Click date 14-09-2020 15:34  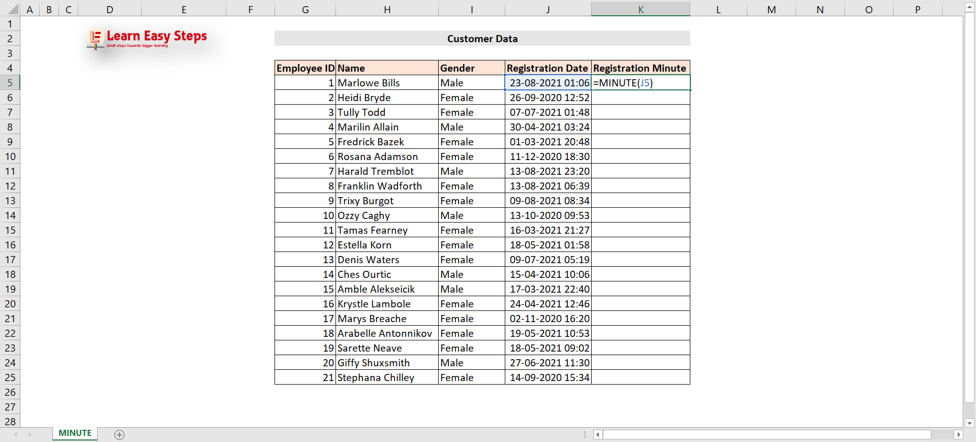tap(548, 377)
